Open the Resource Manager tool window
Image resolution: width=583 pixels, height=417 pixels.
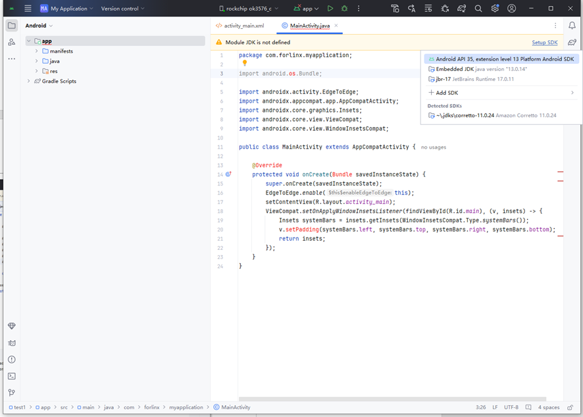(x=12, y=42)
